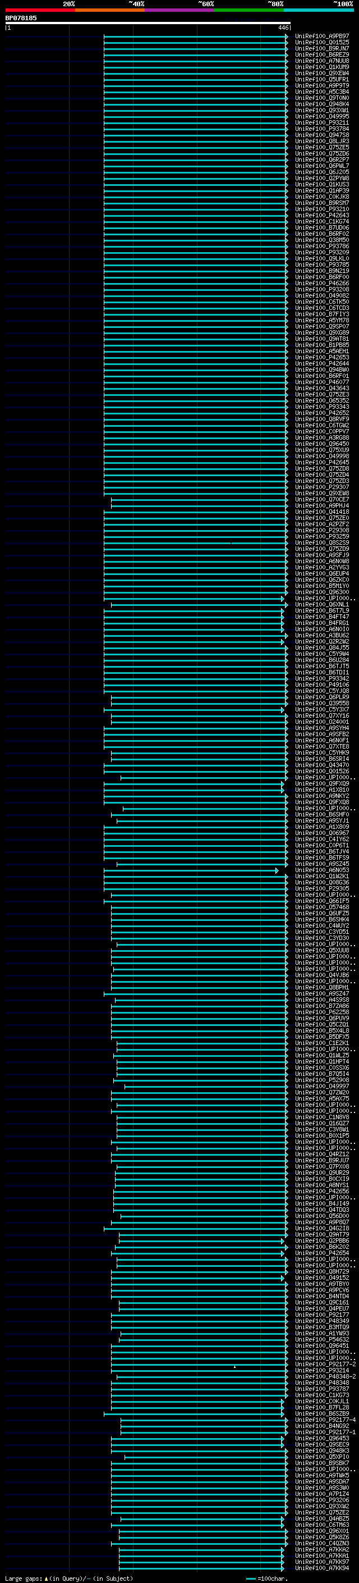359x1583 pixels.
Task: Click the white query sequence bar
Action: pos(148,22)
